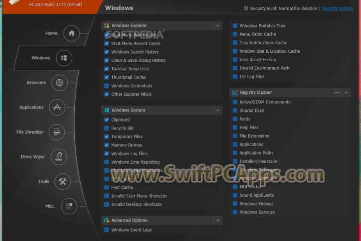Switch to File Shredder sidebar label
This screenshot has height=241, width=361.
[30, 132]
